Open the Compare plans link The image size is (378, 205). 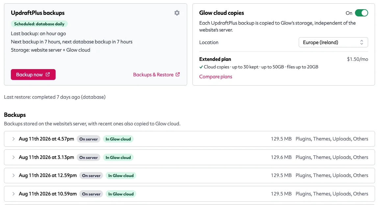coord(215,77)
